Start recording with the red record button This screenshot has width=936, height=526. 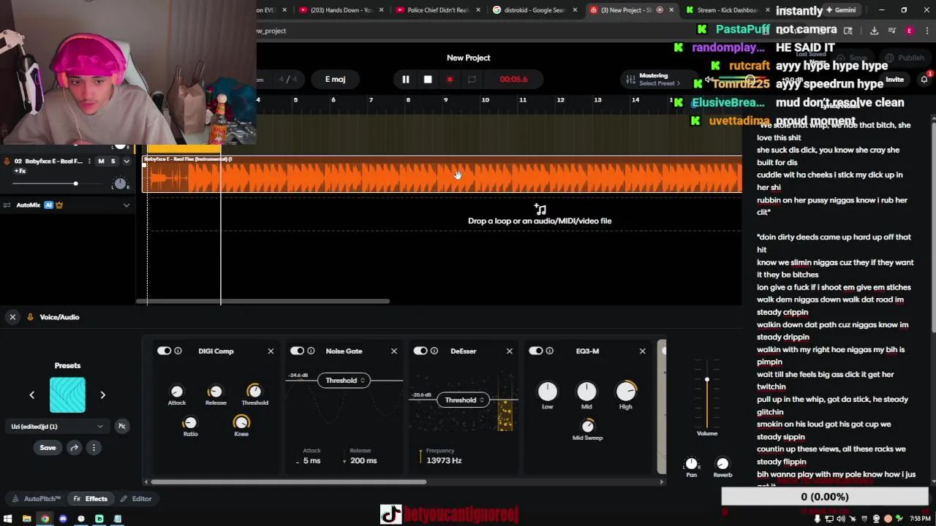(x=450, y=79)
